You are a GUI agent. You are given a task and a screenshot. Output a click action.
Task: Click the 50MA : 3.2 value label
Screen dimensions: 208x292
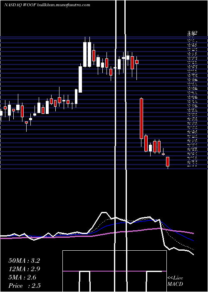24,261
